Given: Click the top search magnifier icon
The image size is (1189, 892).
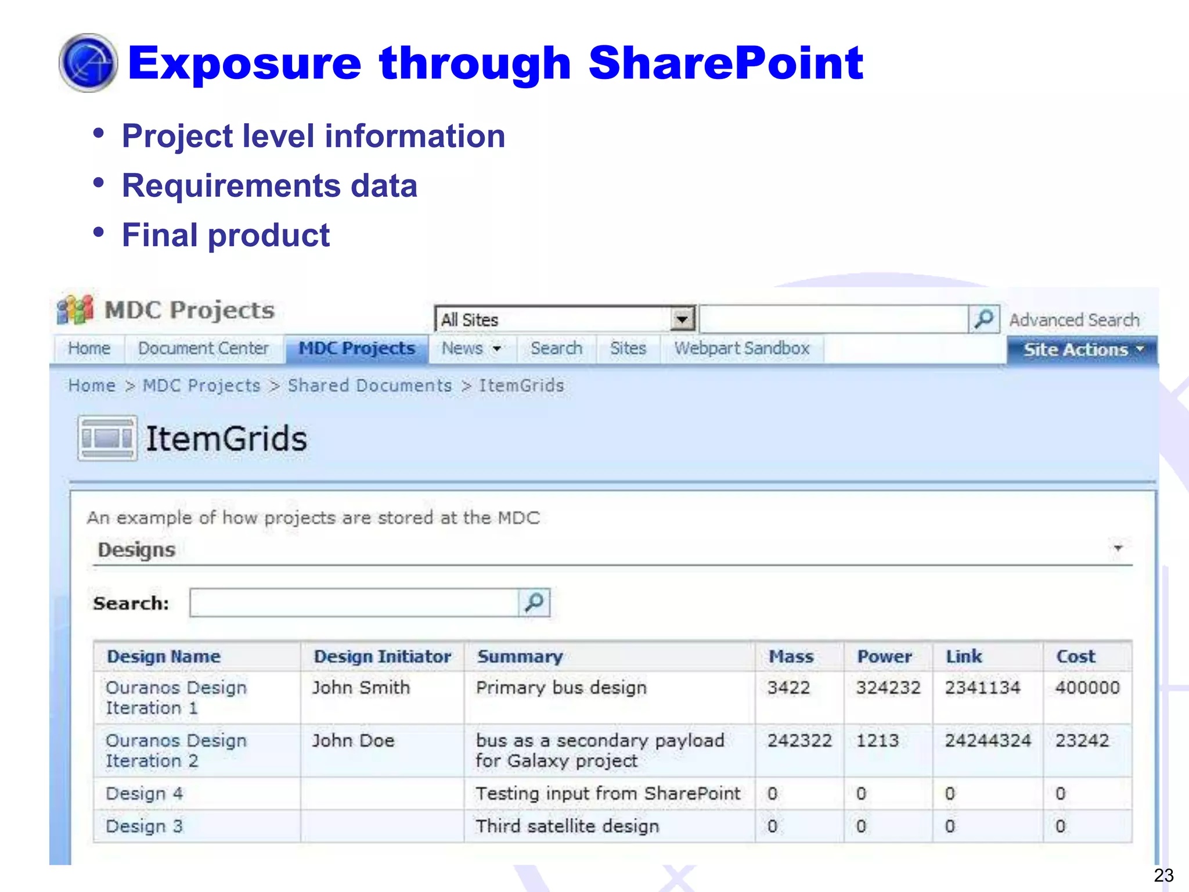Looking at the screenshot, I should pyautogui.click(x=984, y=319).
